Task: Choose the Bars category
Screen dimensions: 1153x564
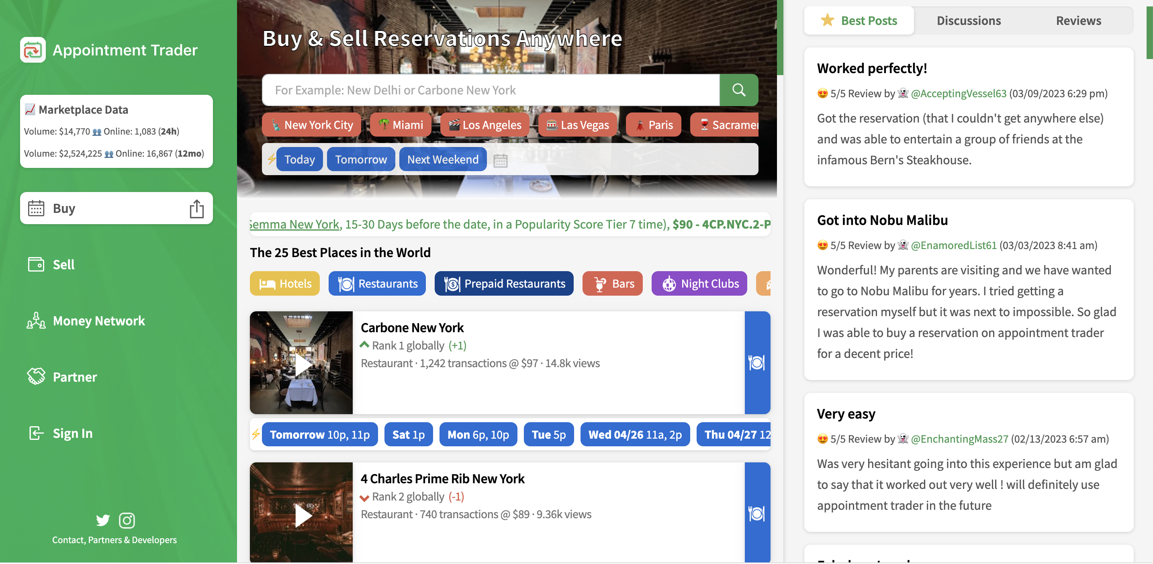Action: click(x=612, y=284)
